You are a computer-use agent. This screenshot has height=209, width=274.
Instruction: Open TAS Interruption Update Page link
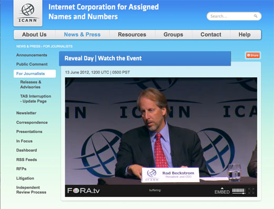(35, 99)
